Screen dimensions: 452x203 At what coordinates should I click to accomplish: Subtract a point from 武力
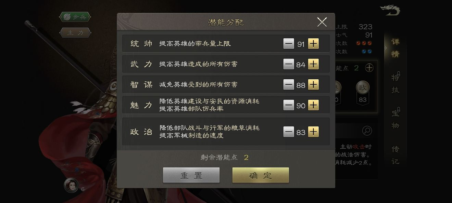point(289,64)
